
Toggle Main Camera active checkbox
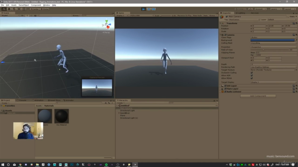(227, 17)
